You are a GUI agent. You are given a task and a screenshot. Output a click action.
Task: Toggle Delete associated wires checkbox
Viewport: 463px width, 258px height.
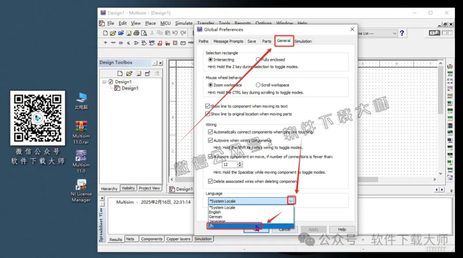[x=210, y=181]
